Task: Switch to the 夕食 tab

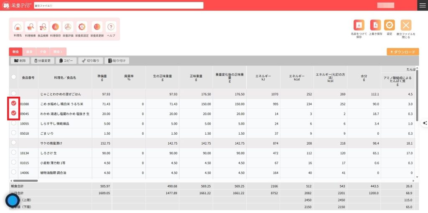Action: pyautogui.click(x=43, y=52)
